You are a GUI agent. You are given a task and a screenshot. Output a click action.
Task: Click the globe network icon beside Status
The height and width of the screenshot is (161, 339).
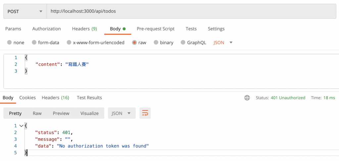point(247,98)
